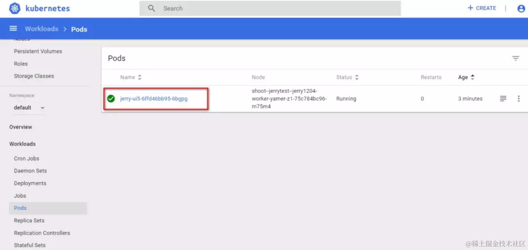The height and width of the screenshot is (250, 528).
Task: Sort by Name column arrows
Action: click(x=140, y=77)
